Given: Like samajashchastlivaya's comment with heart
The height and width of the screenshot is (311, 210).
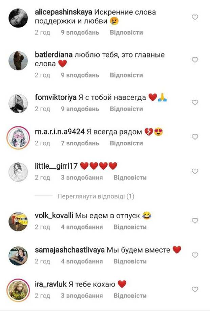Looking at the screenshot, I should 195,255.
